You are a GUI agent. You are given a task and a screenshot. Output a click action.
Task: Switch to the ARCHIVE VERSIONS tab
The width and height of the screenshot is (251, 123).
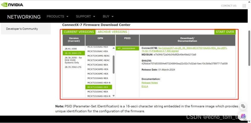112,32
